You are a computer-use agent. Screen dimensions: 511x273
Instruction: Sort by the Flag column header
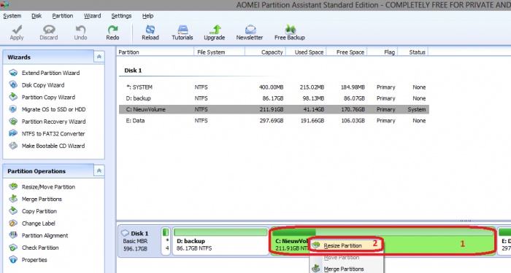pyautogui.click(x=383, y=52)
